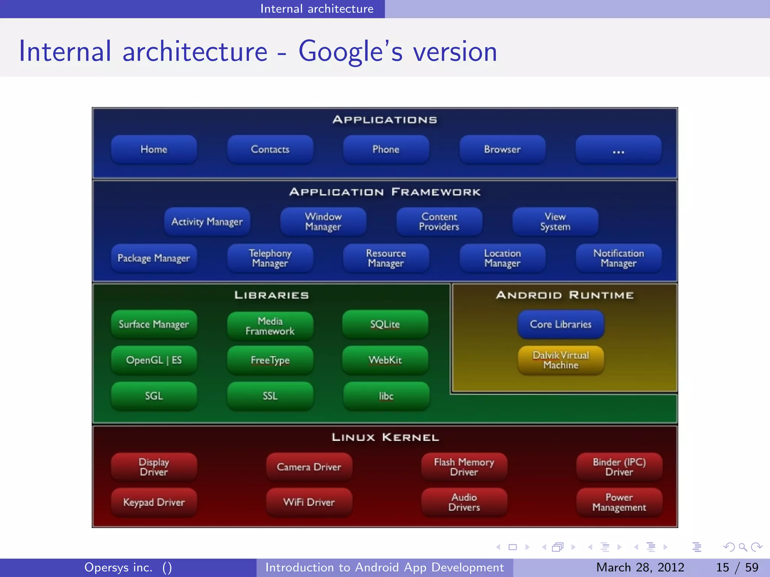Click the ellipsis application box
This screenshot has height=577, width=770.
coord(618,150)
